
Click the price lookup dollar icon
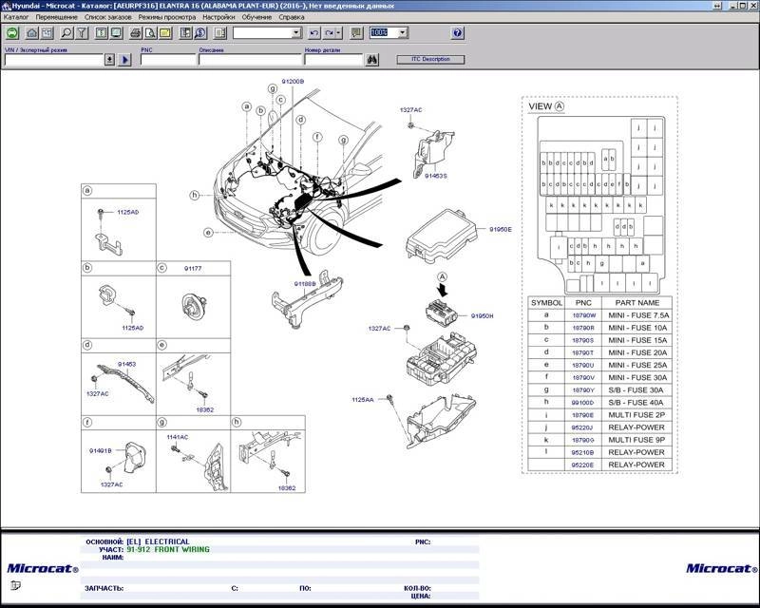point(200,33)
